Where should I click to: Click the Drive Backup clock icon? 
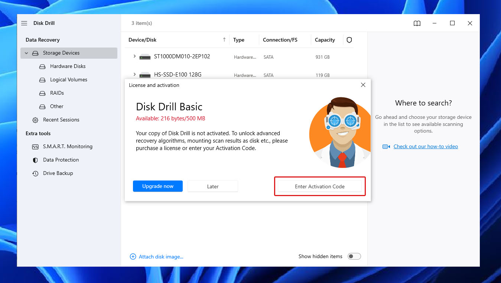coord(35,173)
